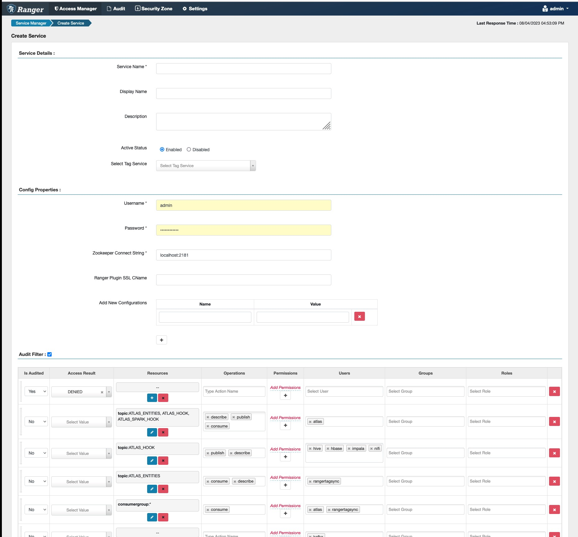Viewport: 578px width, 537px height.
Task: Open the Settings menu
Action: pos(195,9)
